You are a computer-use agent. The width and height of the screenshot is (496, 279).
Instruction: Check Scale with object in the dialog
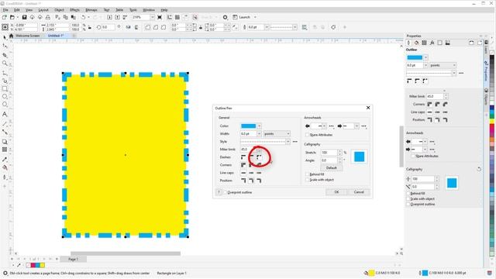(307, 180)
